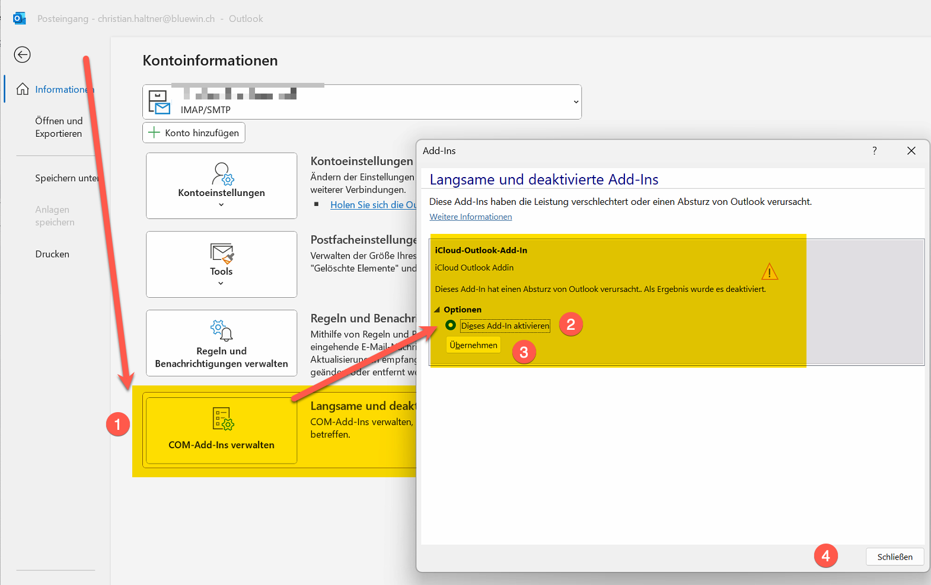Click the back arrow to leave backstage
The height and width of the screenshot is (585, 931).
(x=22, y=54)
